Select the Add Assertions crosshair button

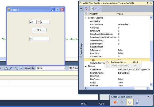(130, 102)
